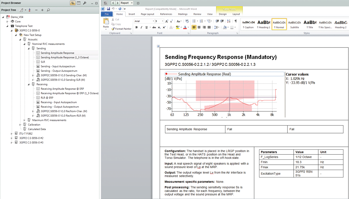Switch to the Page Layout tab
349x199 pixels.
tap(147, 14)
